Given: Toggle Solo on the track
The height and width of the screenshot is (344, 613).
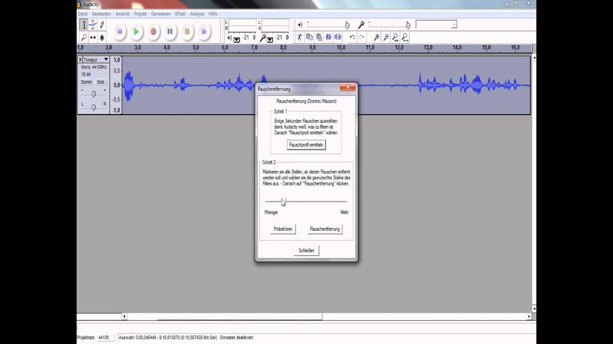Looking at the screenshot, I should (x=101, y=82).
